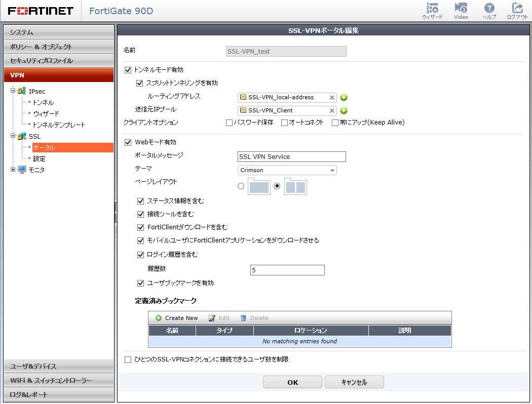Image resolution: width=532 pixels, height=404 pixels.
Task: Select ポータル under SSL
Action: [x=72, y=147]
